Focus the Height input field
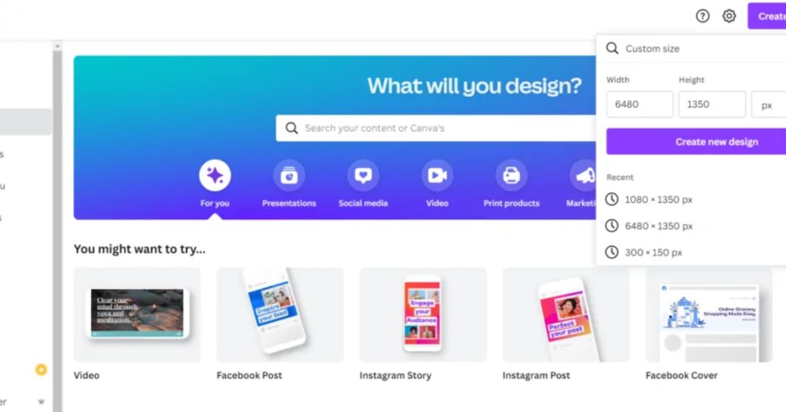The width and height of the screenshot is (786, 412). 712,105
